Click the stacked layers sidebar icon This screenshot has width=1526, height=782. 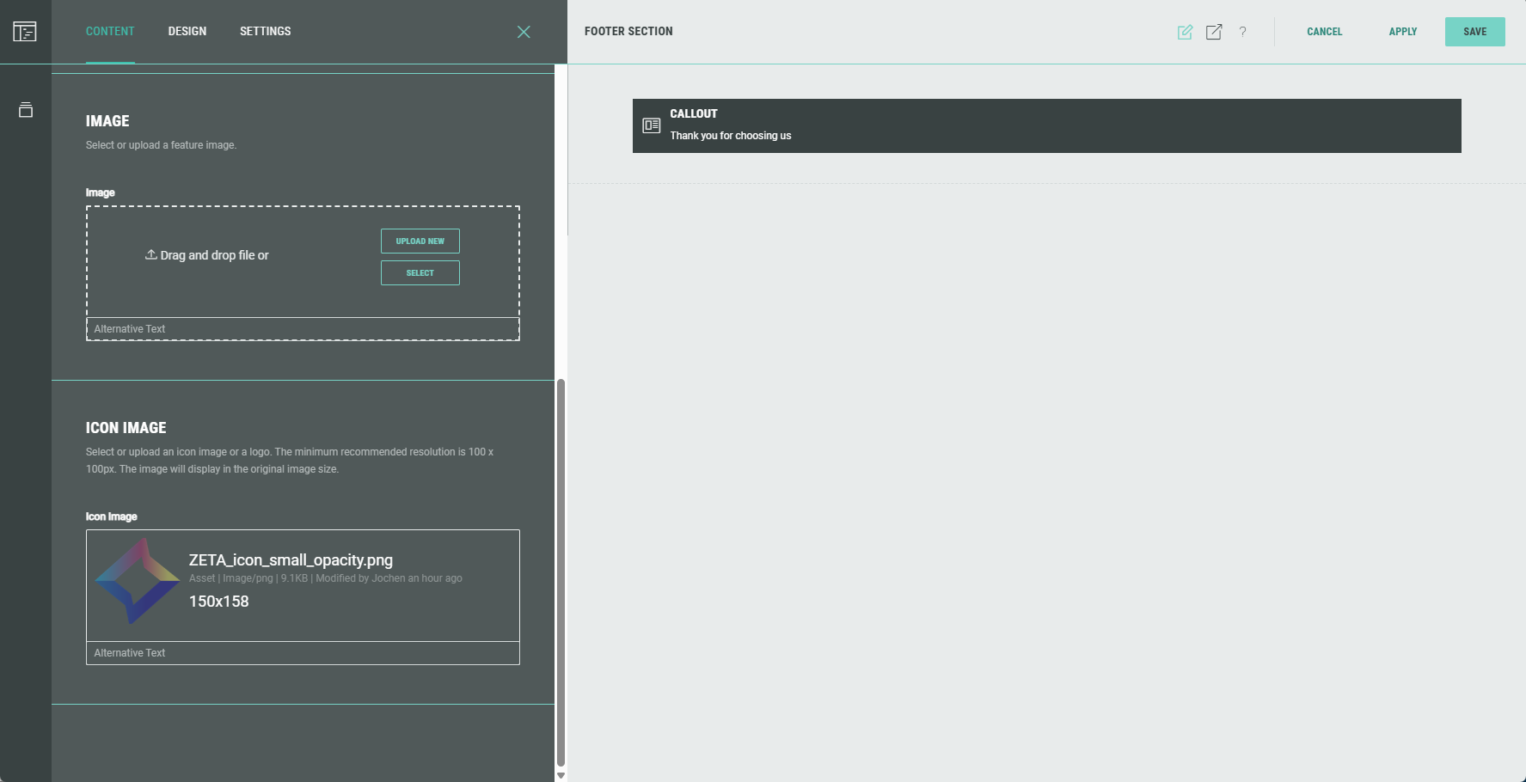pos(26,110)
